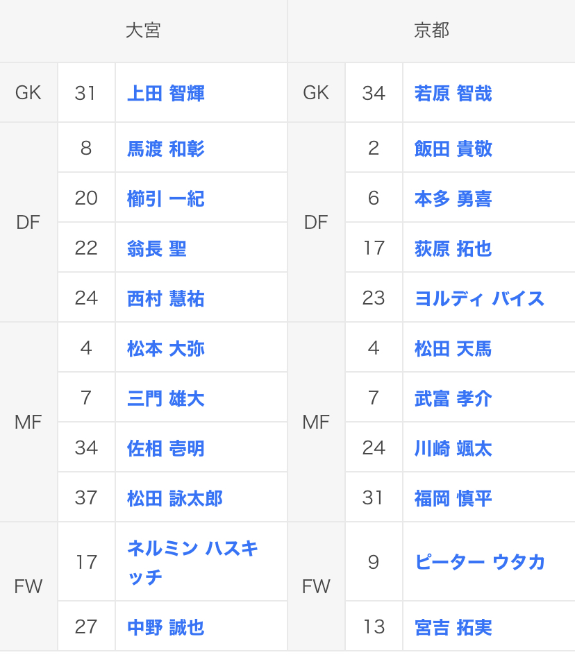View 西村 慧祐 player details
Image resolution: width=575 pixels, height=657 pixels.
[165, 298]
